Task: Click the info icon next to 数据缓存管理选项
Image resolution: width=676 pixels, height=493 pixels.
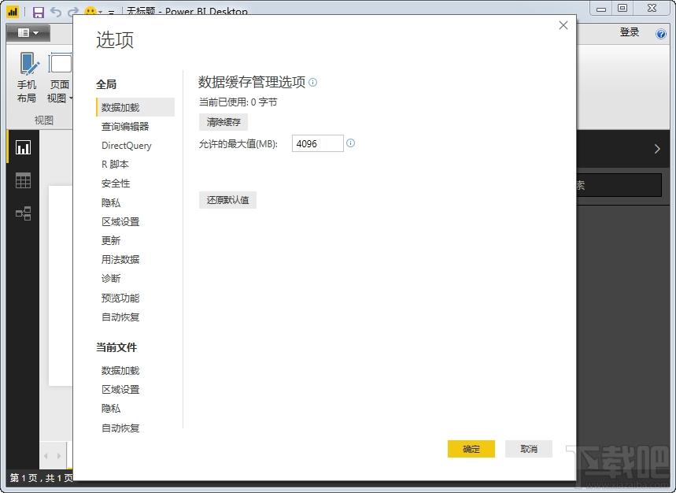Action: [313, 82]
